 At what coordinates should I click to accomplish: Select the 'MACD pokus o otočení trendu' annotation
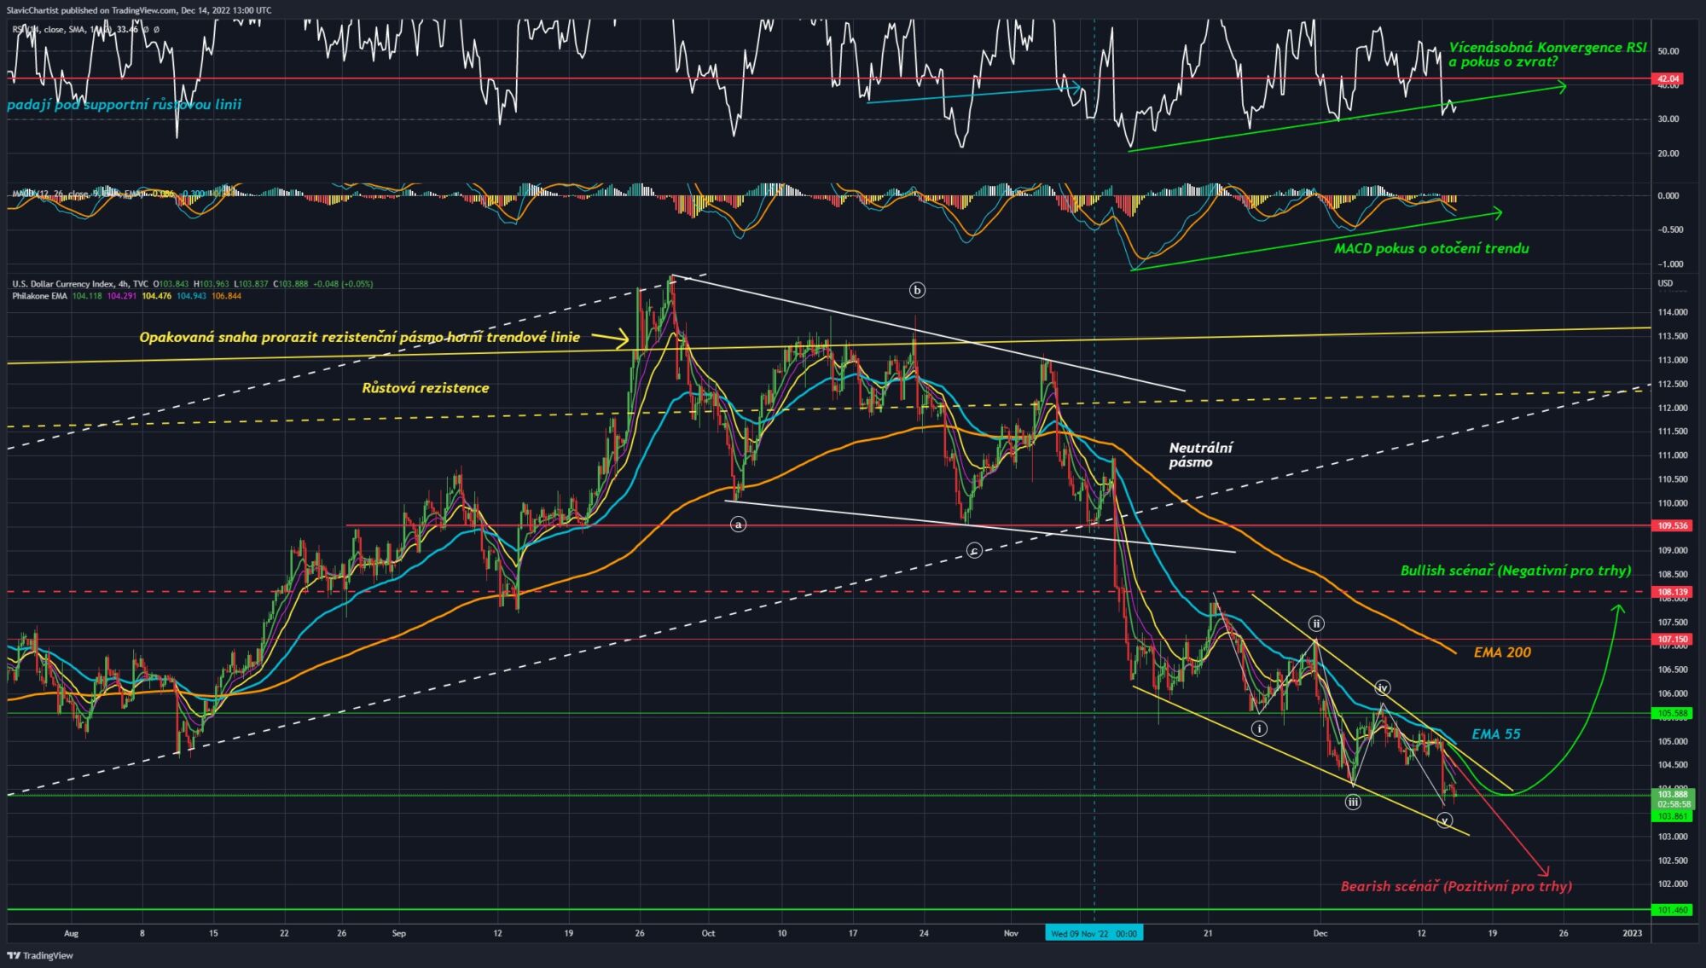[x=1431, y=249]
